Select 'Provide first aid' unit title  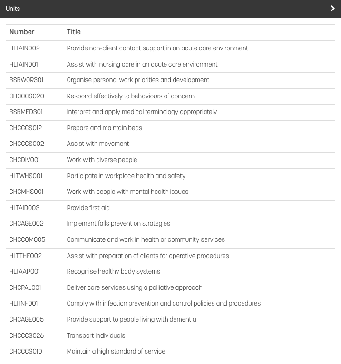[x=88, y=208]
